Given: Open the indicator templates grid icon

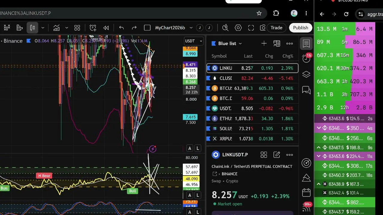Looking at the screenshot, I should click(77, 28).
